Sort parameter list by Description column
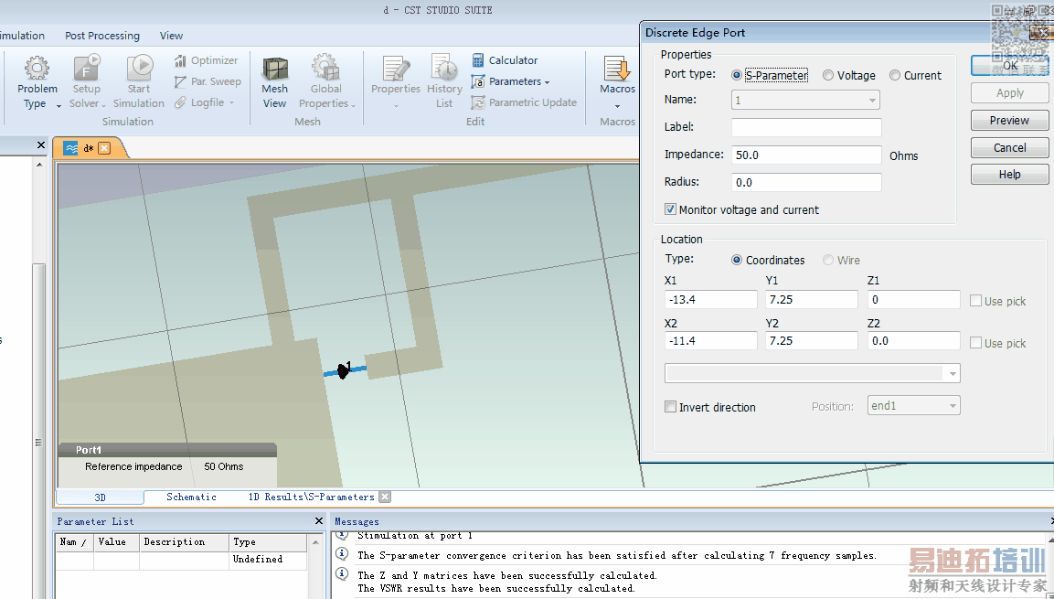Viewport: 1054px width, 599px height. click(x=184, y=542)
